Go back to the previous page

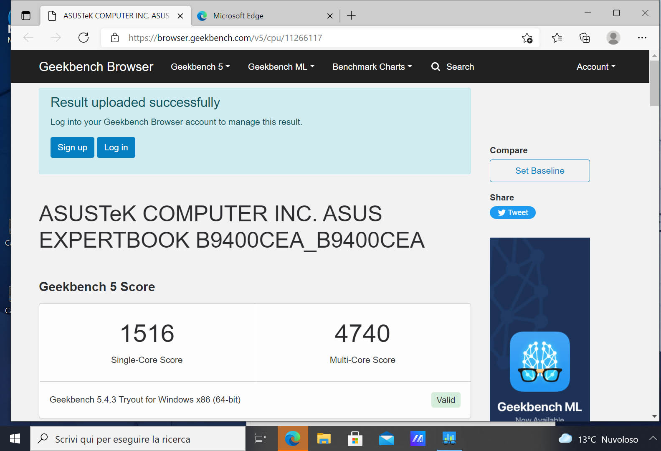(x=28, y=38)
